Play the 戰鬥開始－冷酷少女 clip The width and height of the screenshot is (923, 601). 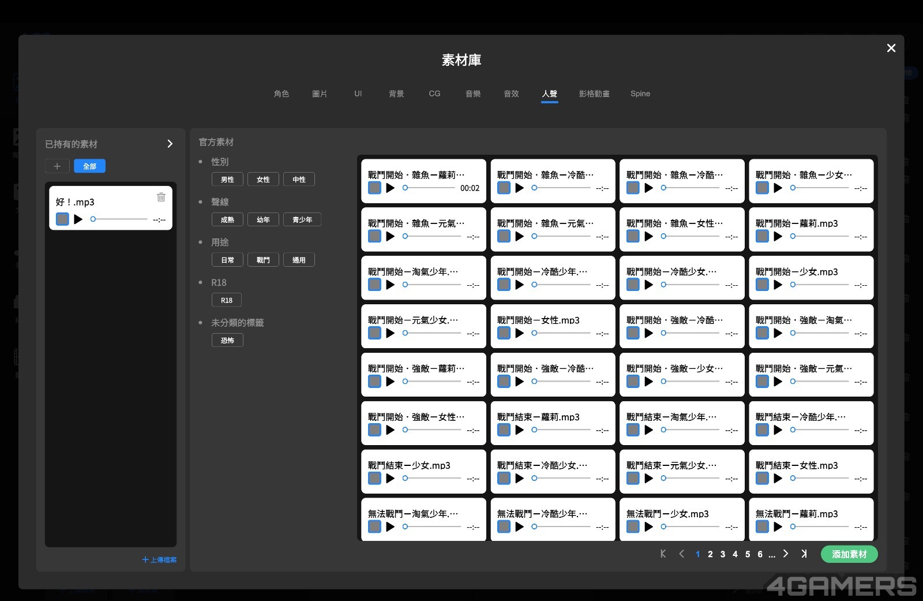(649, 285)
